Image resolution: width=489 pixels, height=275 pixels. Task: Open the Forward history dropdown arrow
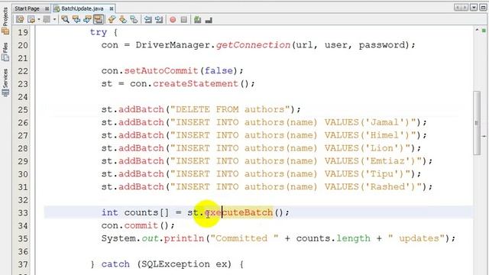[x=54, y=20]
